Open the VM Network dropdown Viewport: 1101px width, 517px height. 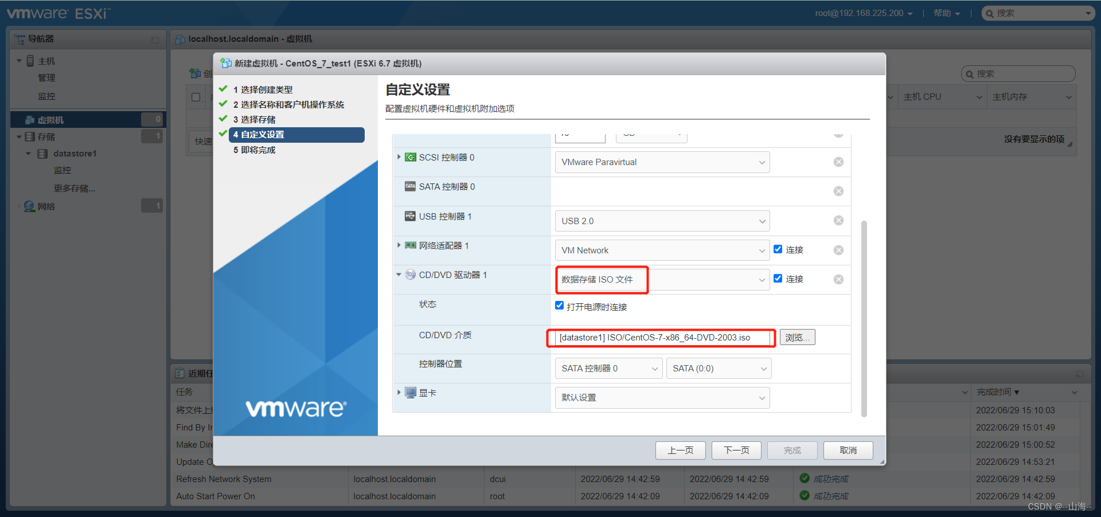(662, 250)
